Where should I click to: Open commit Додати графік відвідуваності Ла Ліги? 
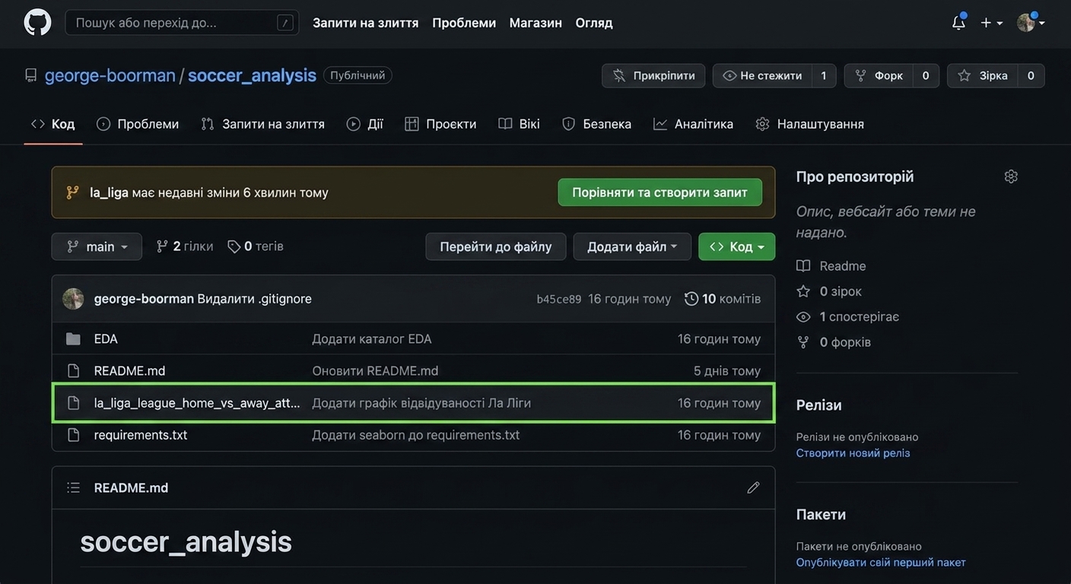421,403
